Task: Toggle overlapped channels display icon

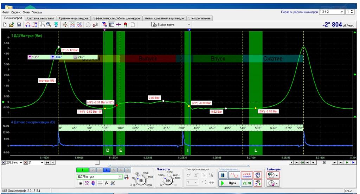Action: pyautogui.click(x=79, y=25)
